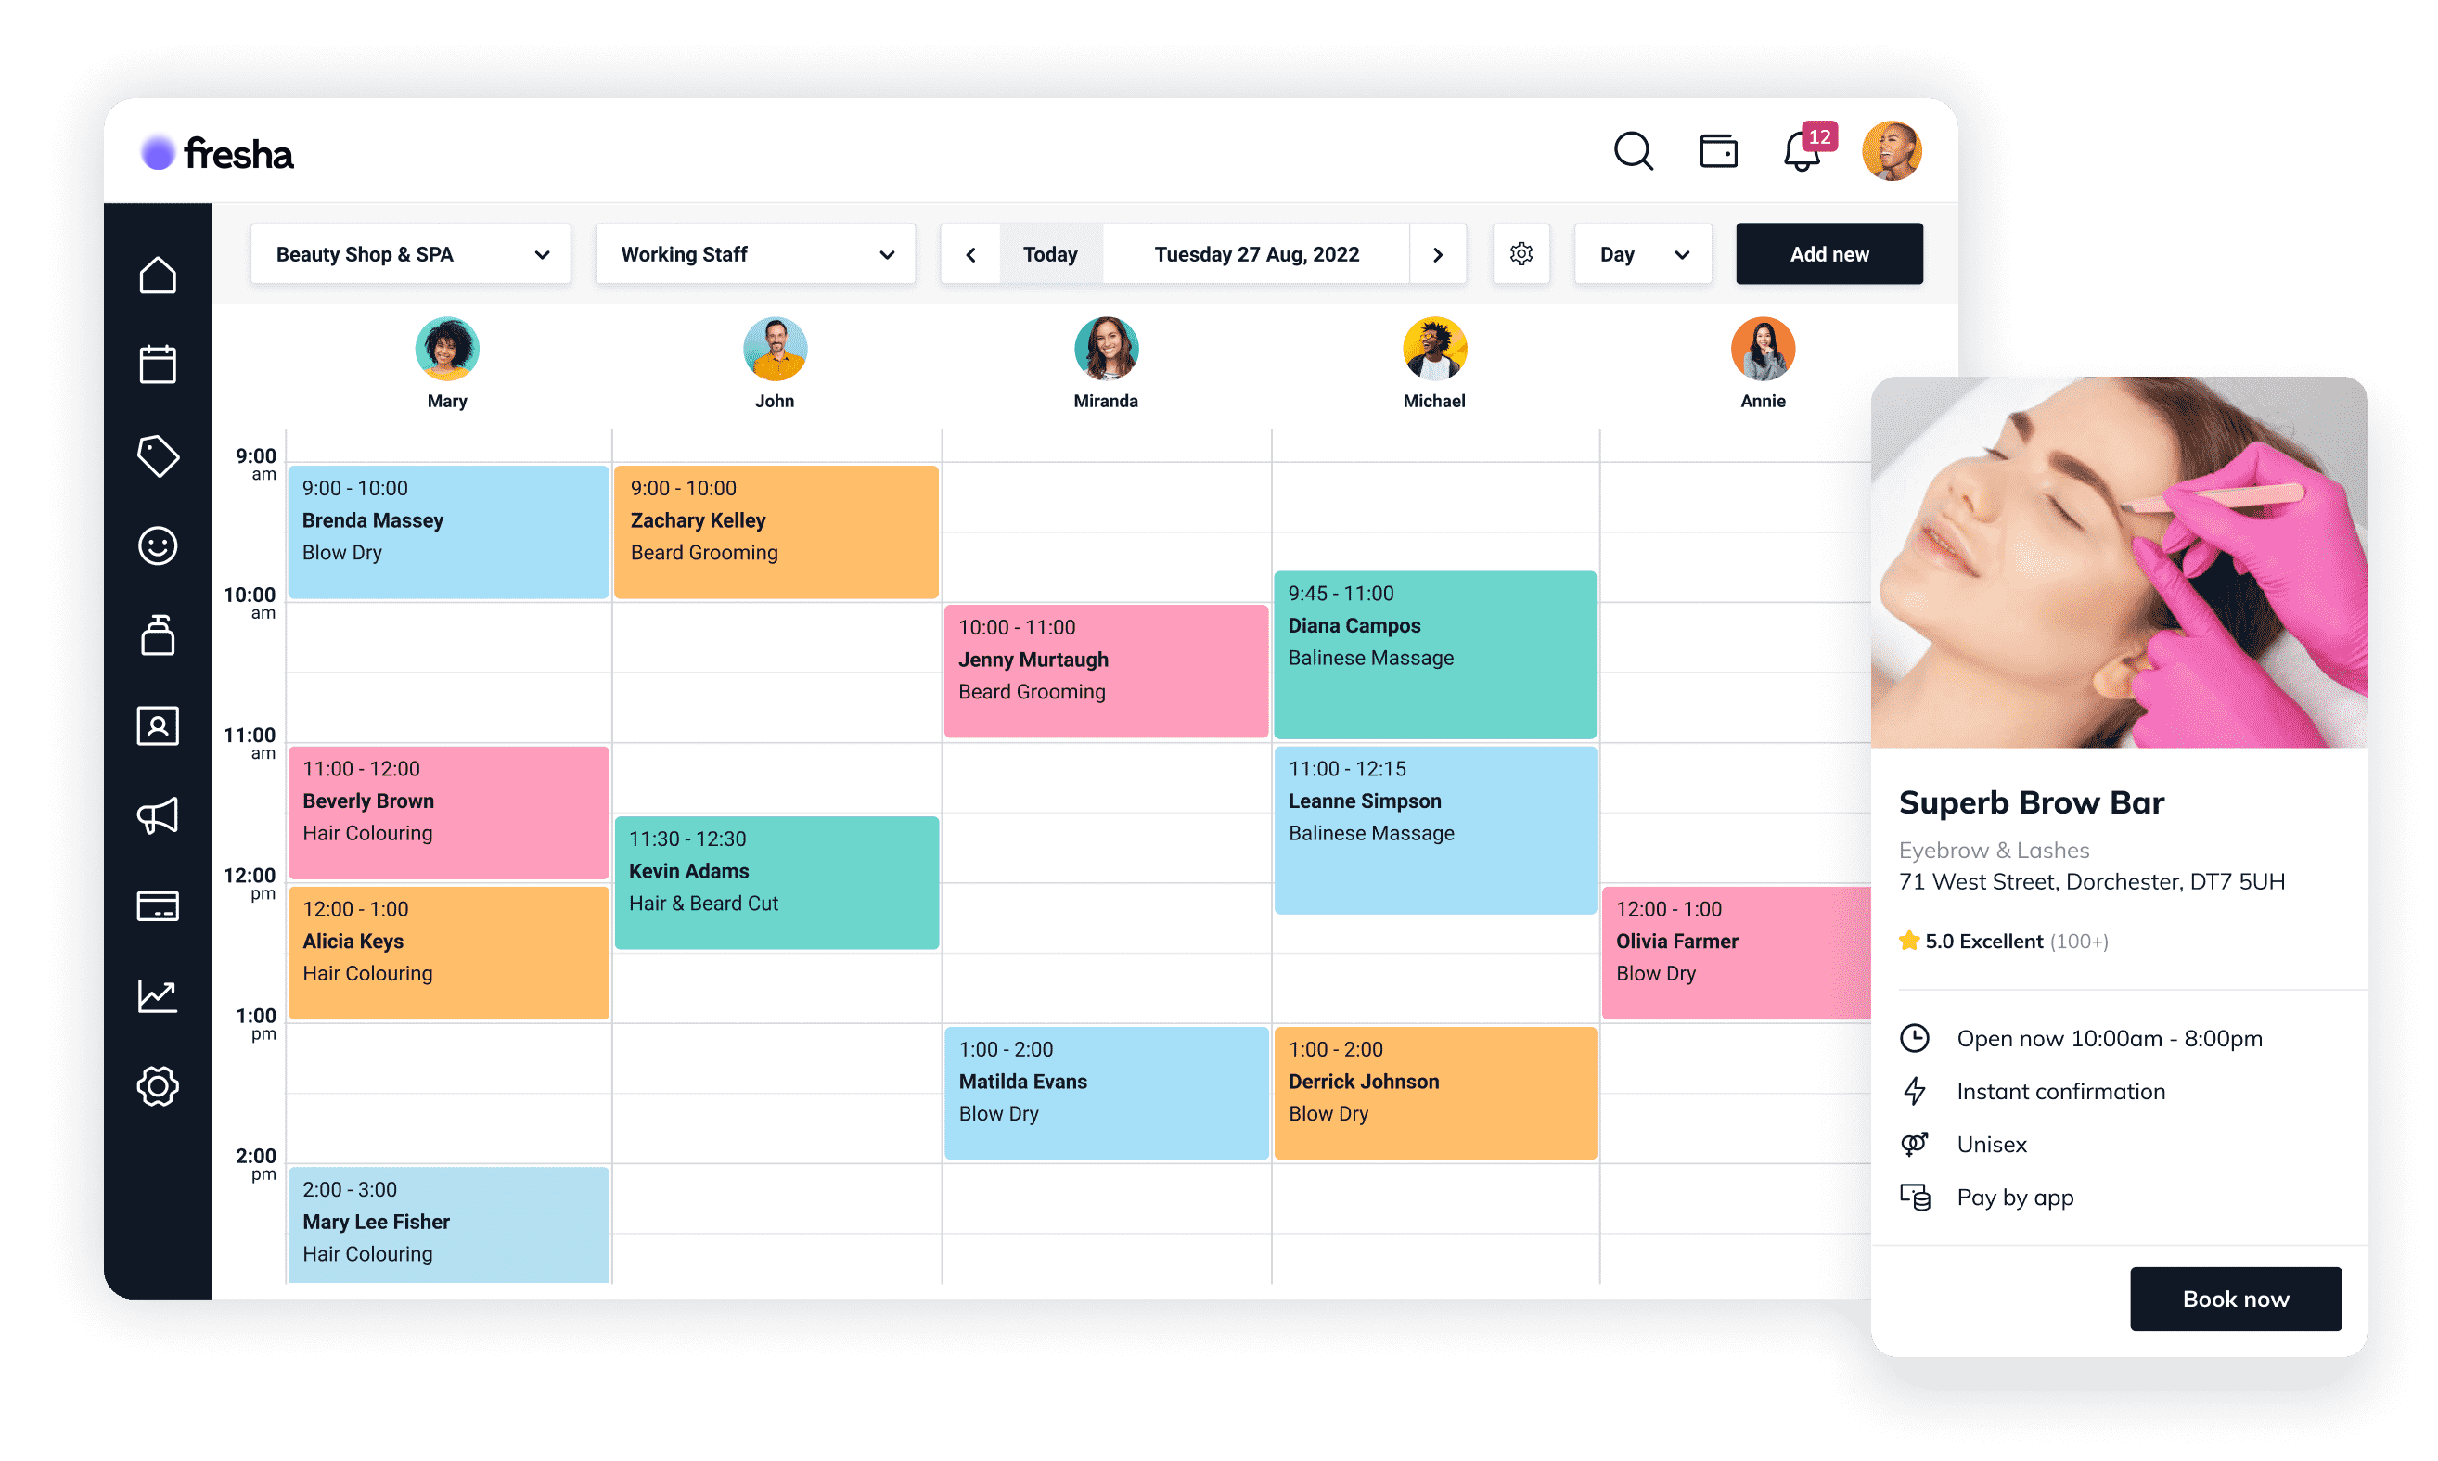Click the clients/contact icon in sidebar

(155, 725)
